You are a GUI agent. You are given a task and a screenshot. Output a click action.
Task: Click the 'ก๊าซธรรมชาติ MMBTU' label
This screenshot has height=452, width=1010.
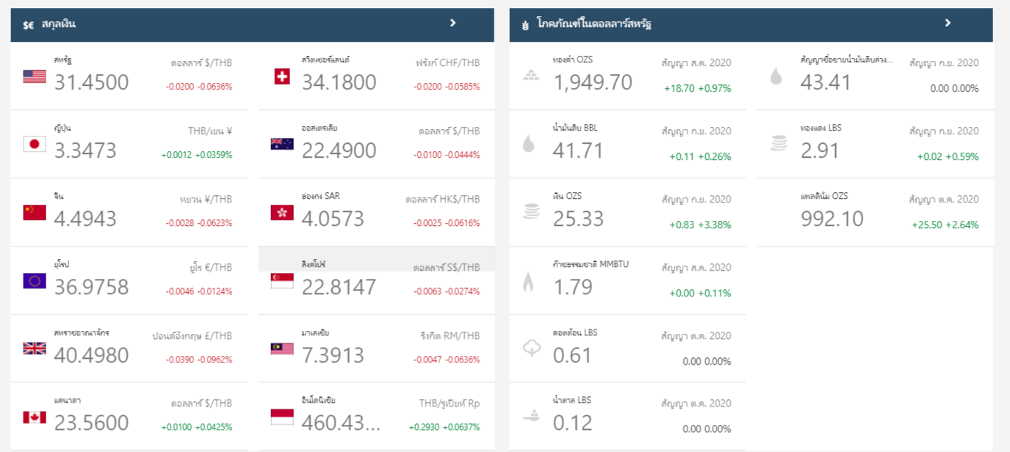point(591,264)
